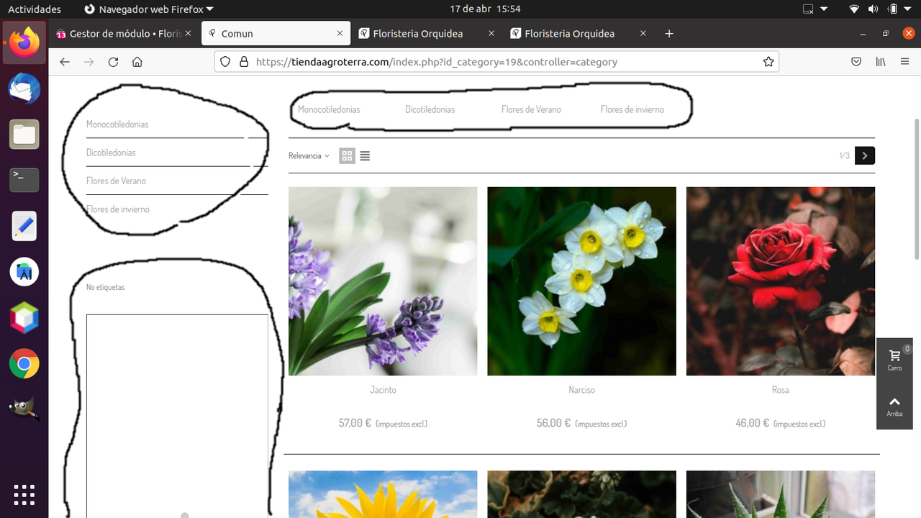Bookmark this page with the star icon

(x=768, y=62)
